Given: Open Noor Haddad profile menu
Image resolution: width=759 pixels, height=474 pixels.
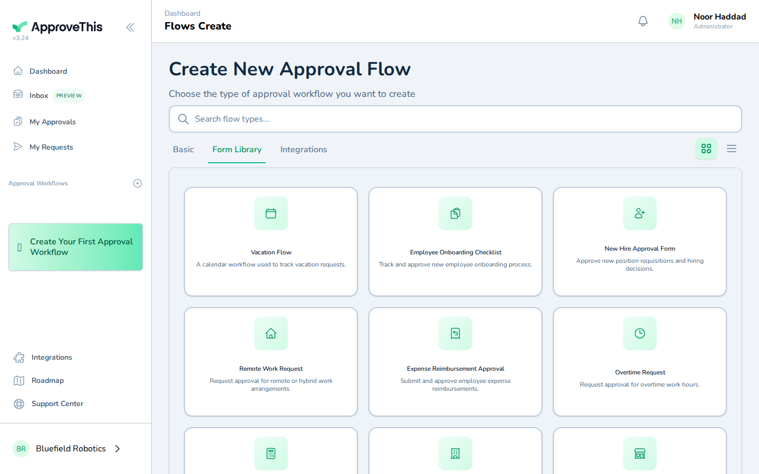Looking at the screenshot, I should click(x=707, y=21).
